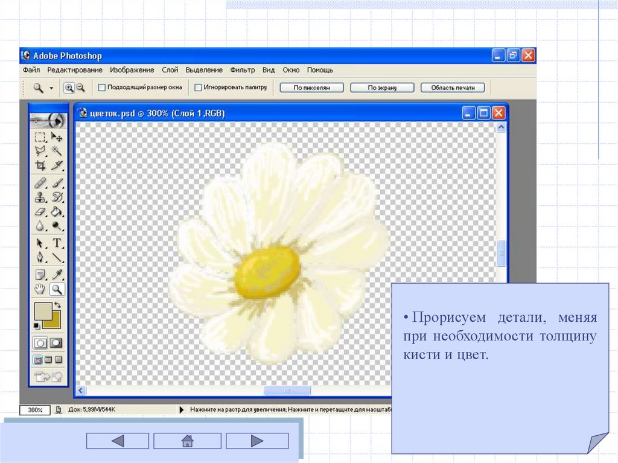Select the Magic Wand tool
Image resolution: width=618 pixels, height=463 pixels.
(x=57, y=151)
